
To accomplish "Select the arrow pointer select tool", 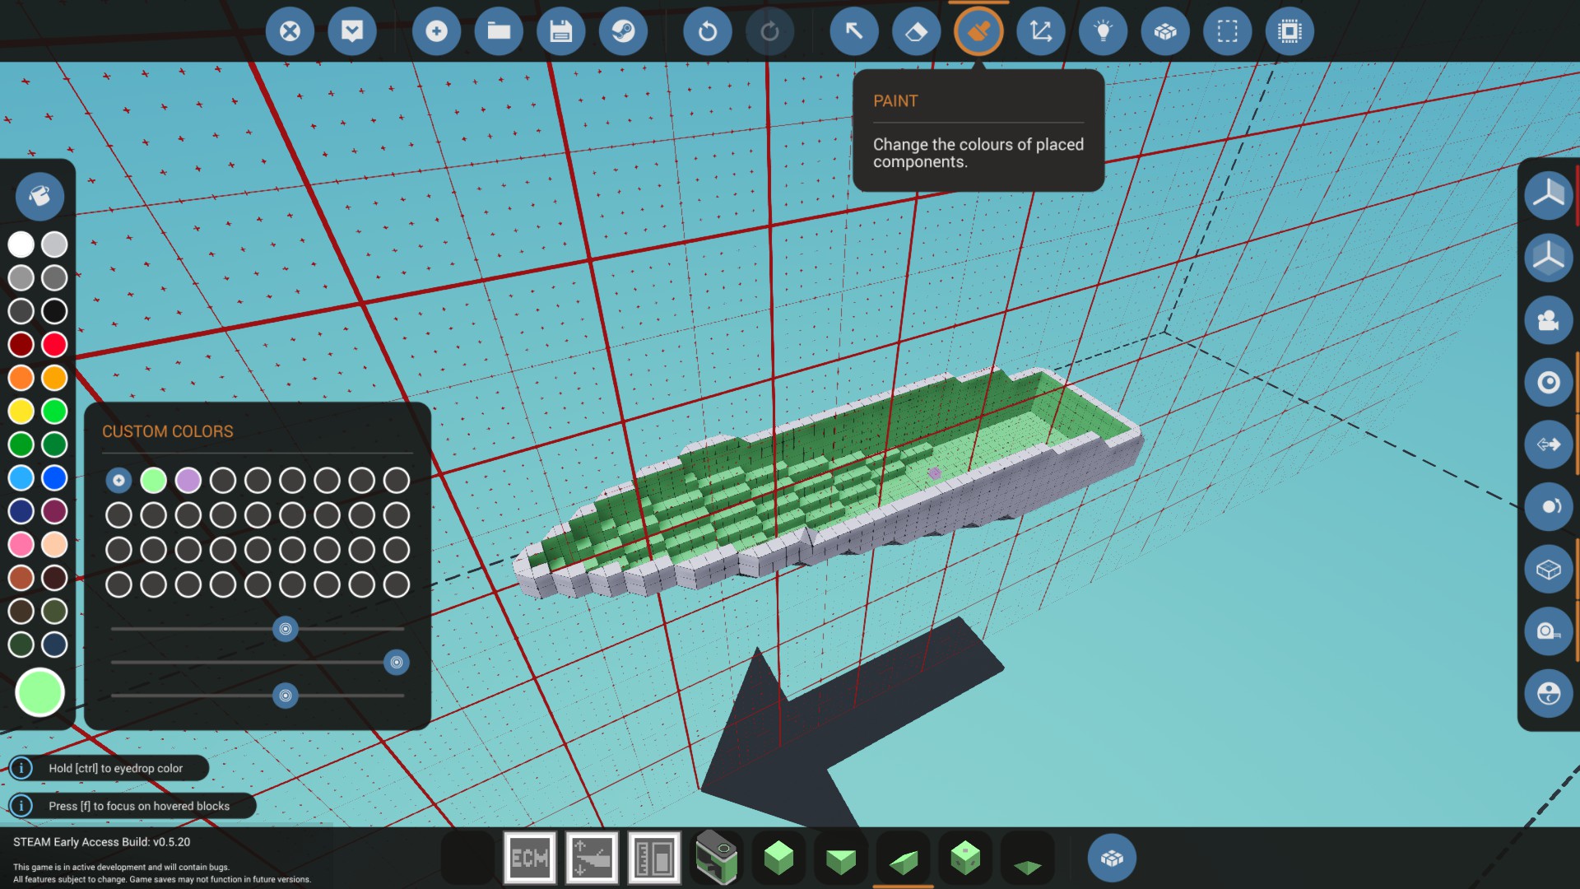I will tap(854, 32).
